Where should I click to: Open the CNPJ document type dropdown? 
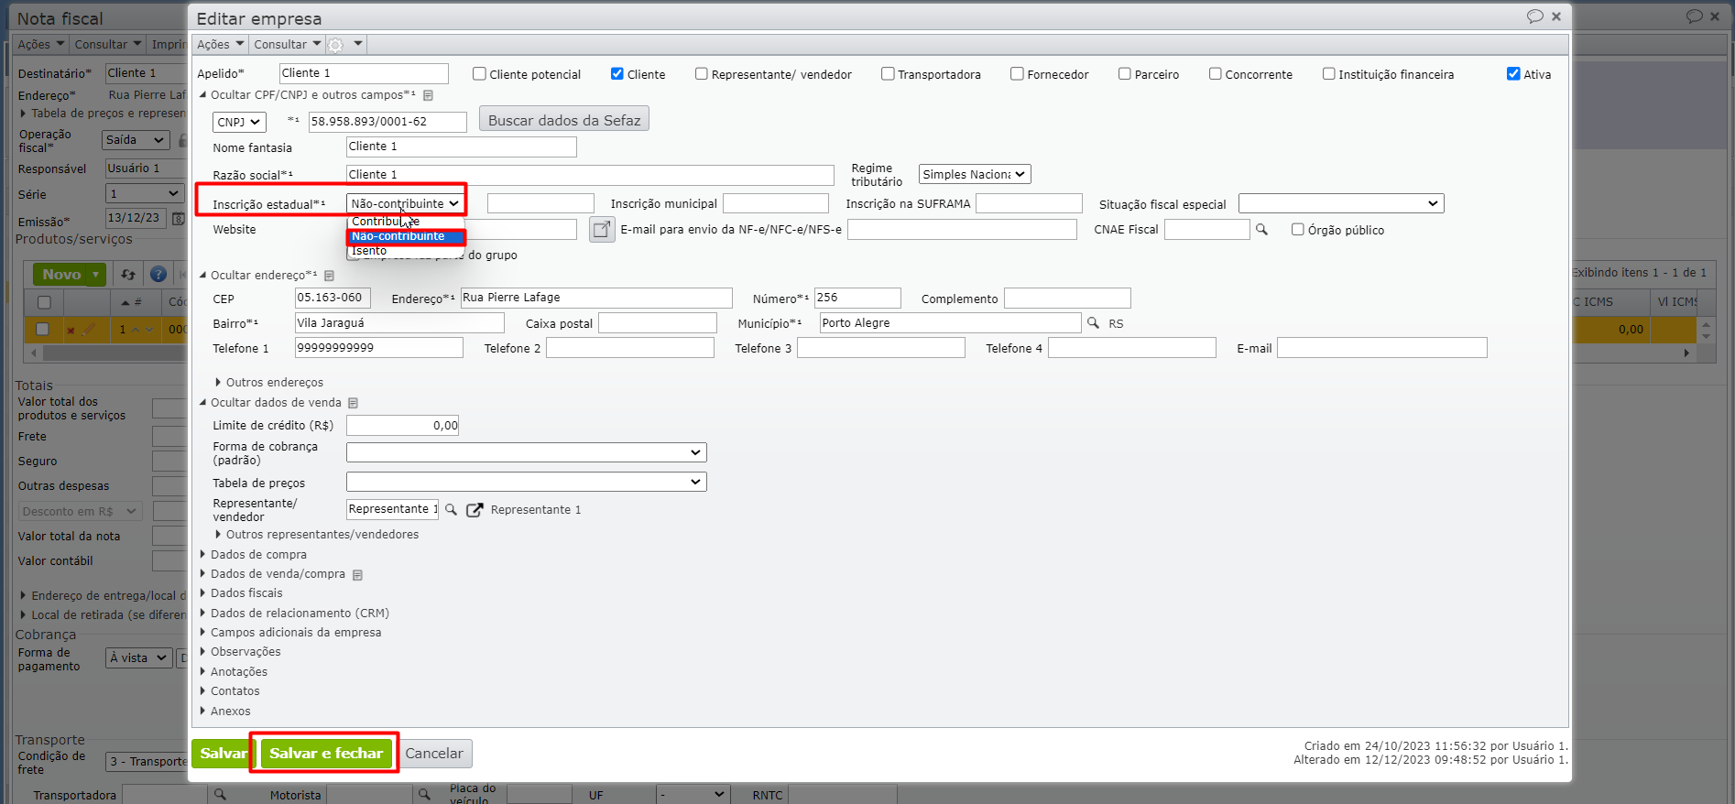pyautogui.click(x=239, y=122)
